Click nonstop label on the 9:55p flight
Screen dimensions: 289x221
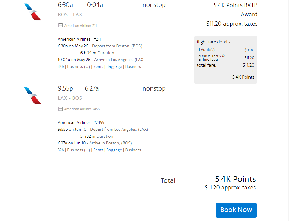[154, 88]
